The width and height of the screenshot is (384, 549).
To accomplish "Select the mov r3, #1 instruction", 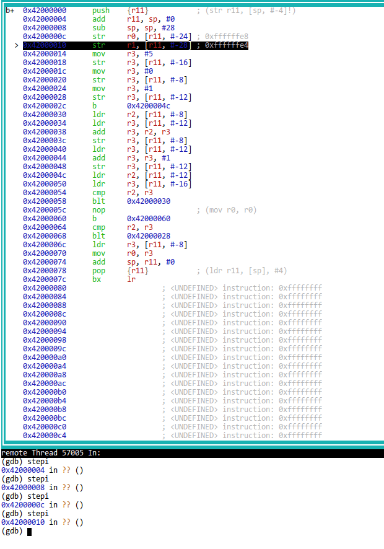I will (x=123, y=89).
